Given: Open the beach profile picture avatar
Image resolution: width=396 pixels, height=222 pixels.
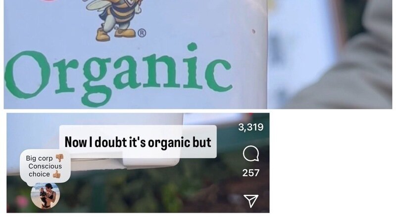Looking at the screenshot, I should (x=45, y=196).
